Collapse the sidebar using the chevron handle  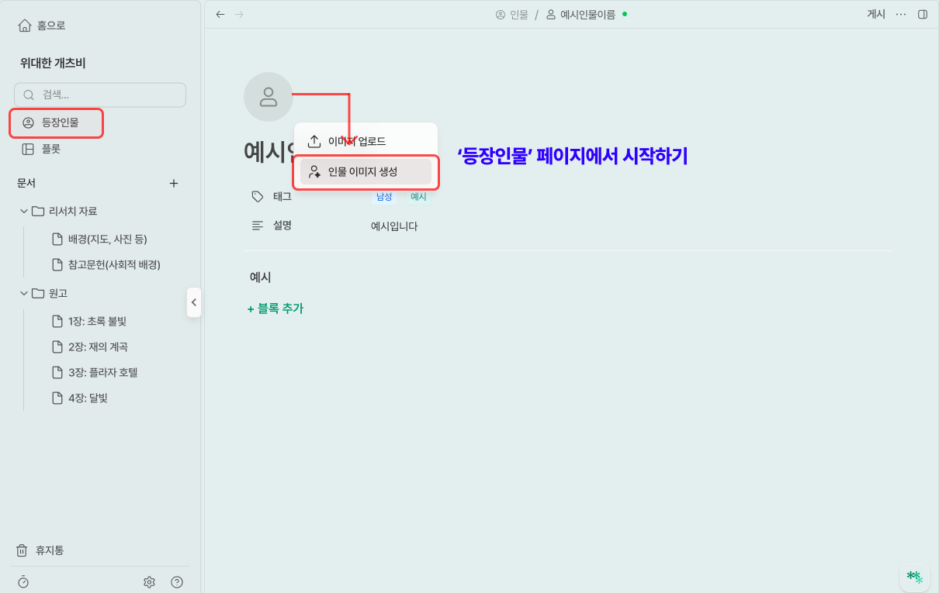(x=194, y=302)
